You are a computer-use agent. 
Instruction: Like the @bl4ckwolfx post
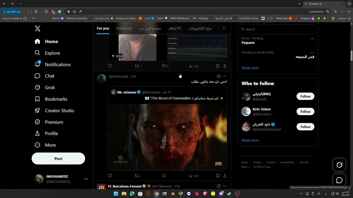tap(164, 176)
